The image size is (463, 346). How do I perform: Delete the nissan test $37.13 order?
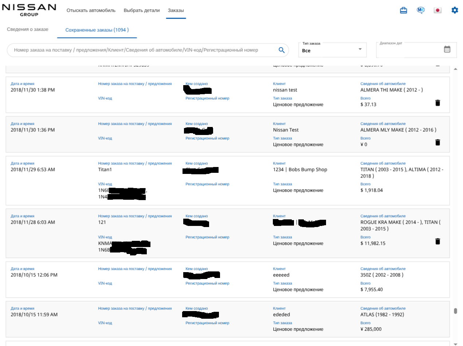[438, 103]
